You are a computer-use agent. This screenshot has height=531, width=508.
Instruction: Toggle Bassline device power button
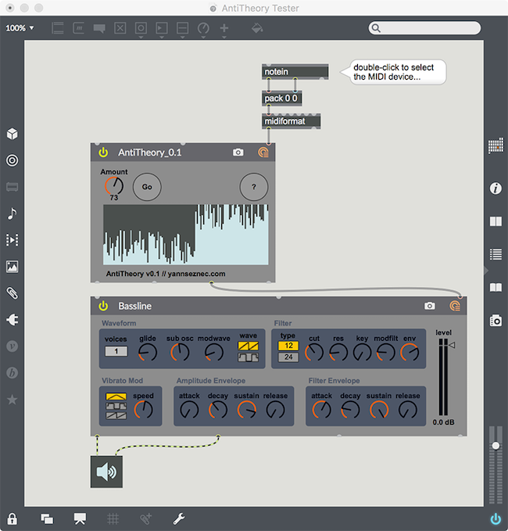pos(103,306)
